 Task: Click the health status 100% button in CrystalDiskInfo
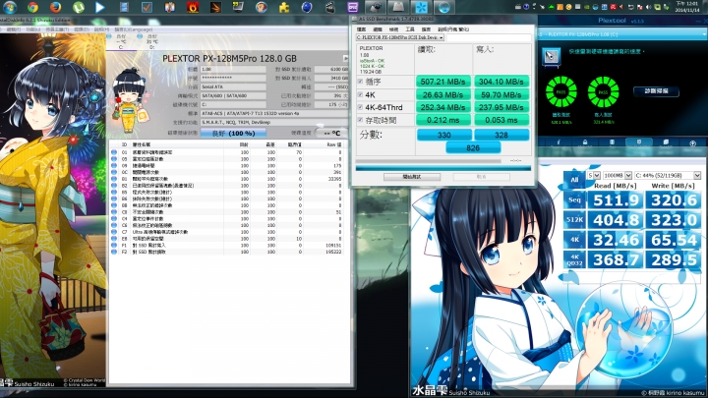click(233, 133)
